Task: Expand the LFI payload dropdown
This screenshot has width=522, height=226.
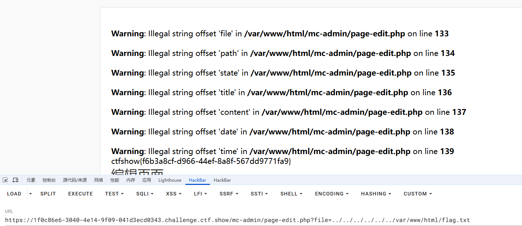Action: 200,194
